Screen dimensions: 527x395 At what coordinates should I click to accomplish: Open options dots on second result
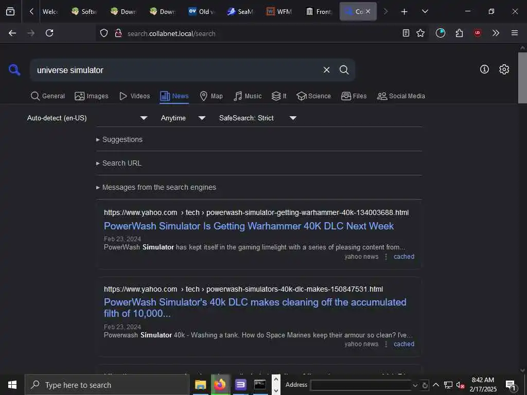click(x=386, y=344)
